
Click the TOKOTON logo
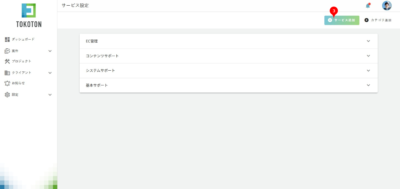[x=29, y=15]
